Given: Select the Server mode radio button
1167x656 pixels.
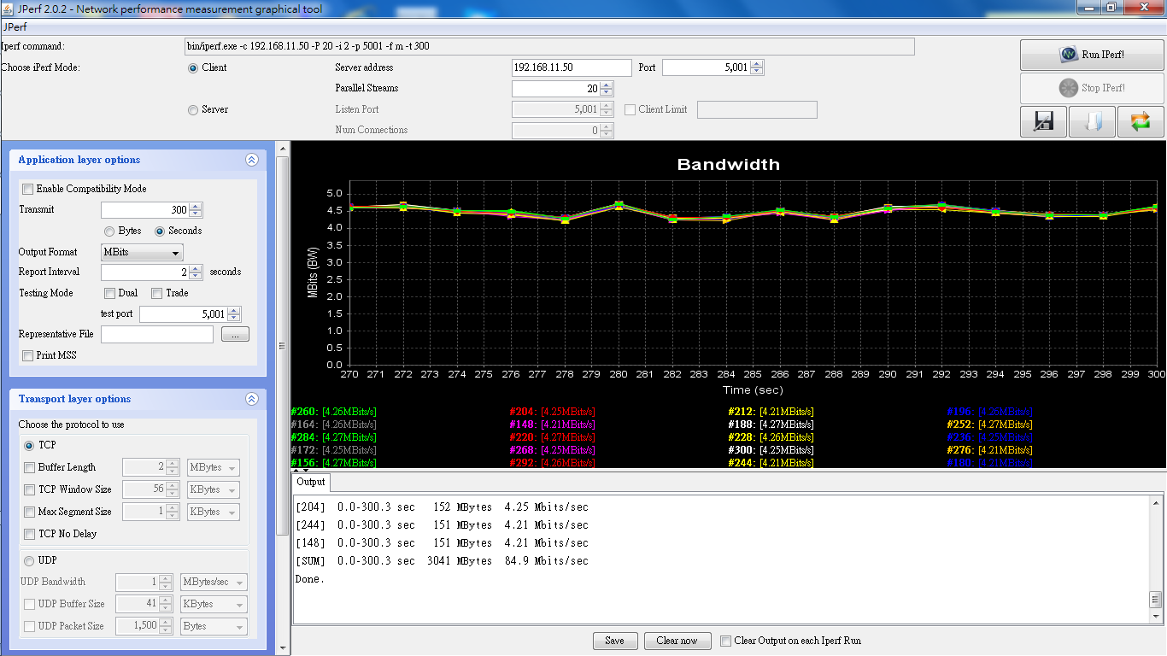Looking at the screenshot, I should click(193, 110).
